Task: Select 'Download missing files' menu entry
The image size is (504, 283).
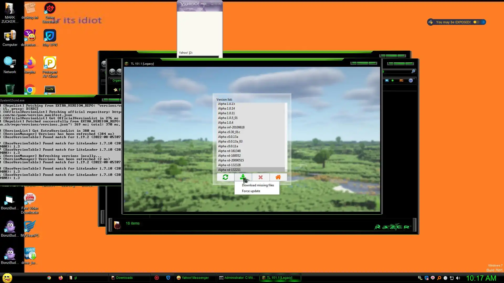Action: click(x=258, y=185)
